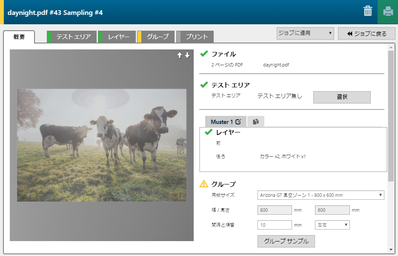Click the edit icon beside Muster 1
Image resolution: width=398 pixels, height=256 pixels.
(x=238, y=122)
